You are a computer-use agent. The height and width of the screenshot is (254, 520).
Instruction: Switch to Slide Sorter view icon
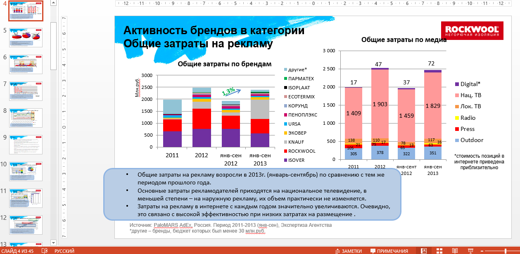click(439, 251)
